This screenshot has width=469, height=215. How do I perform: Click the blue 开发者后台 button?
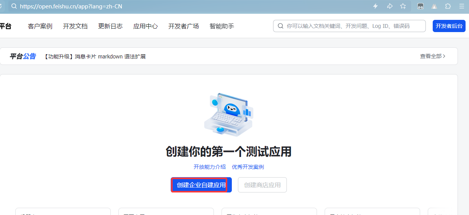(449, 26)
